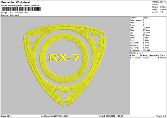
Task: Click the 'EndX:' label
Action: [x=132, y=38]
